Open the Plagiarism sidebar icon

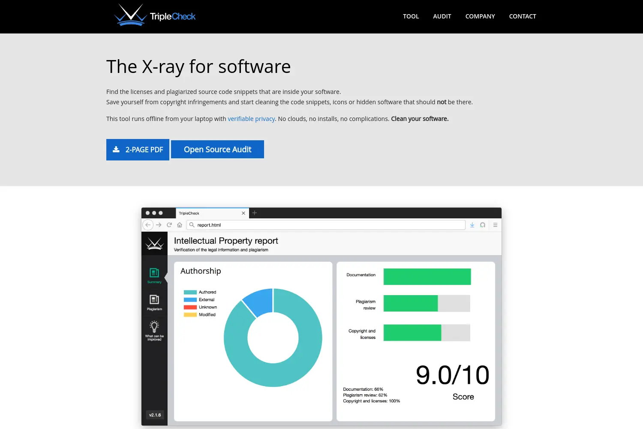coord(154,302)
